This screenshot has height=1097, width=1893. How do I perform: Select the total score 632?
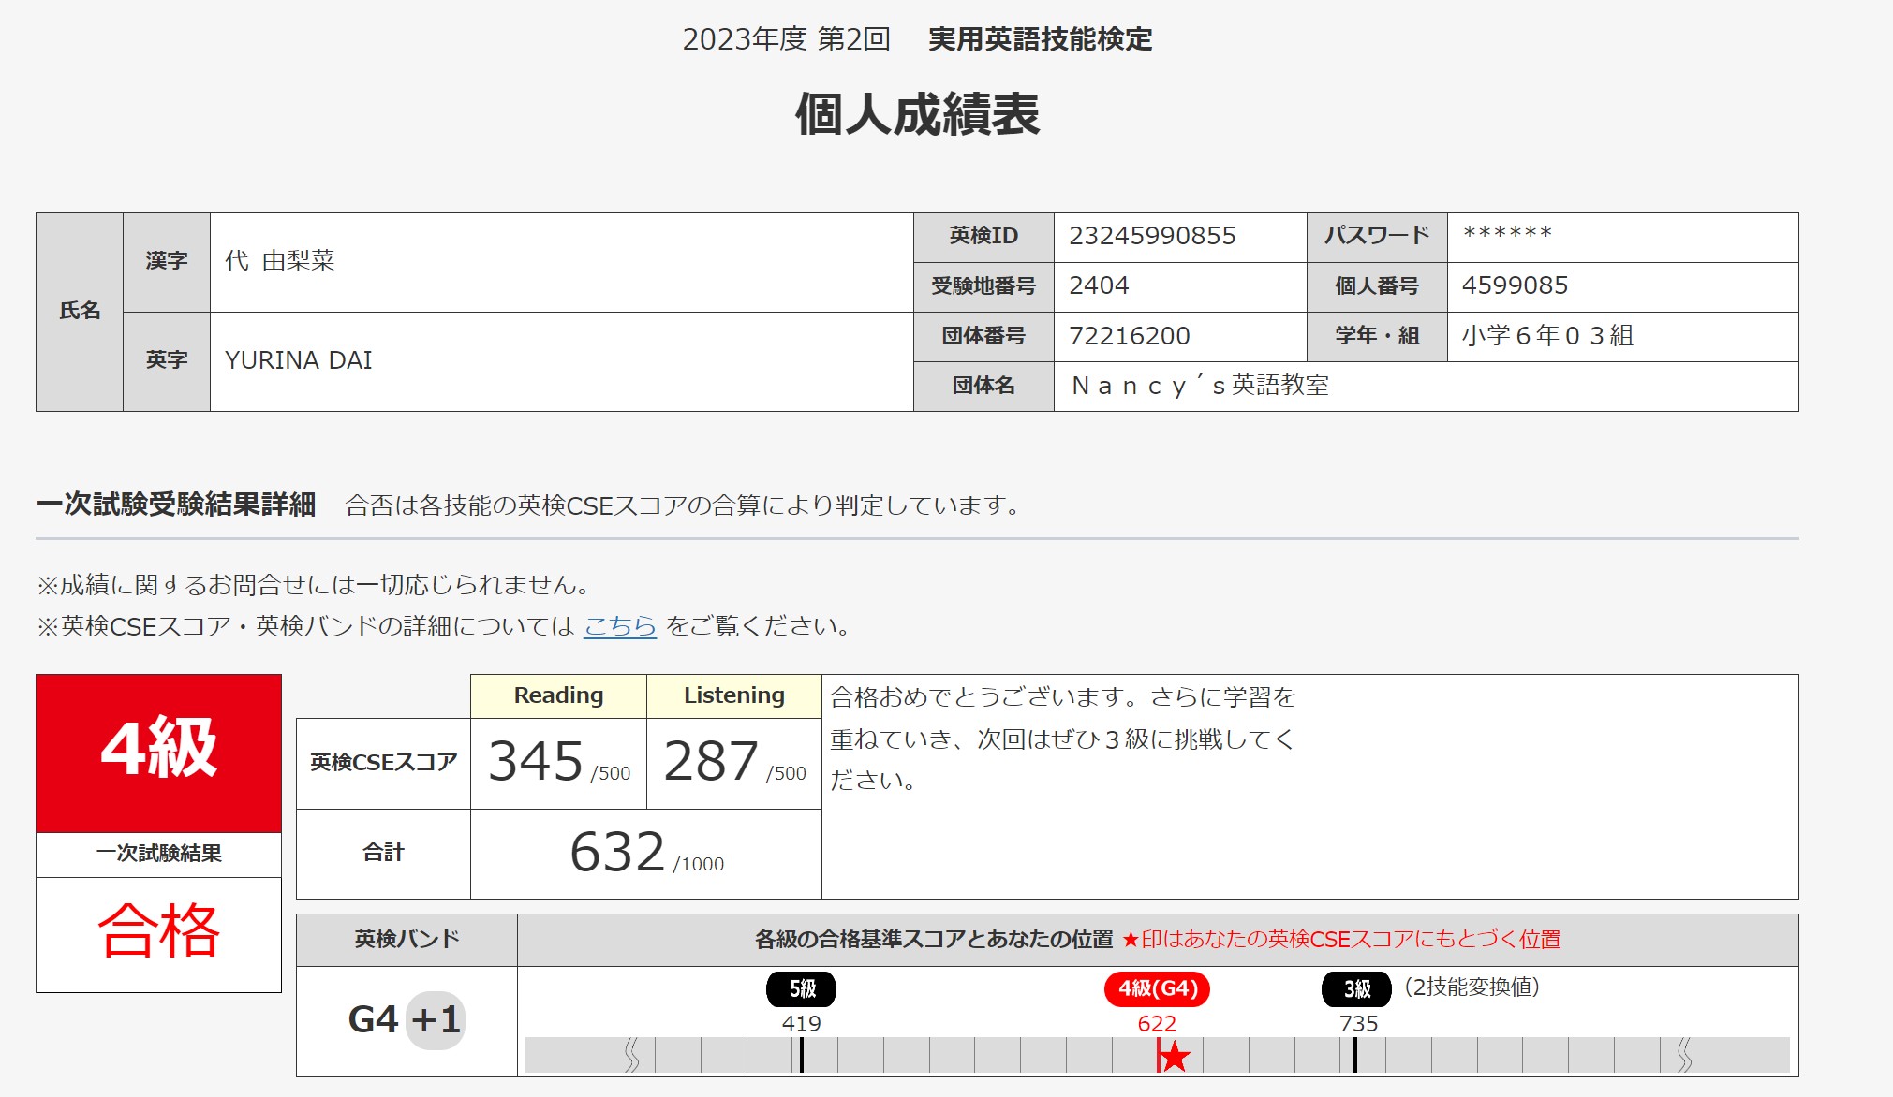(x=617, y=852)
